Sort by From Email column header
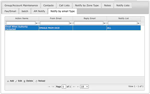The image size is (150, 94). pos(56,18)
